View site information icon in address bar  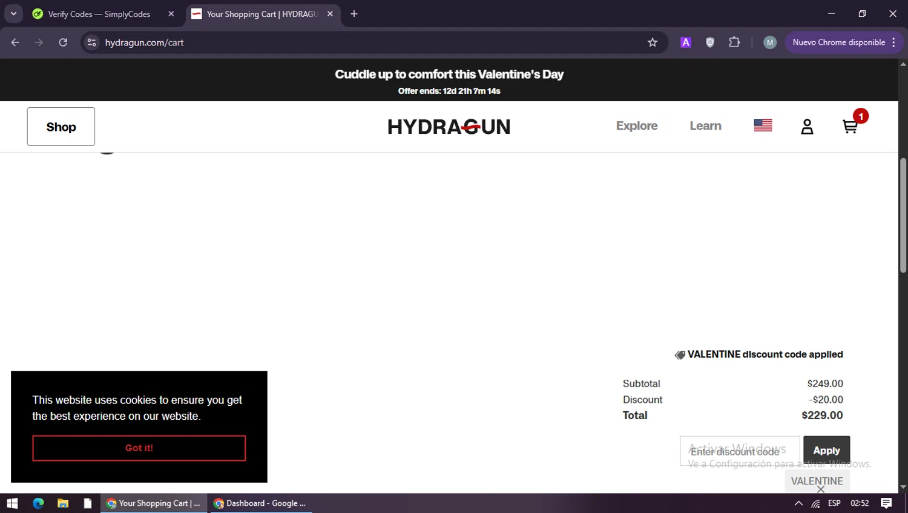tap(91, 42)
